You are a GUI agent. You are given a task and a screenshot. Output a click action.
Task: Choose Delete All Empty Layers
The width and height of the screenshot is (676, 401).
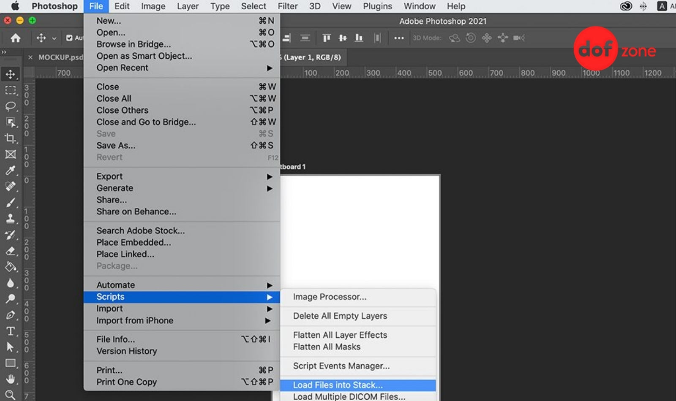coord(358,316)
